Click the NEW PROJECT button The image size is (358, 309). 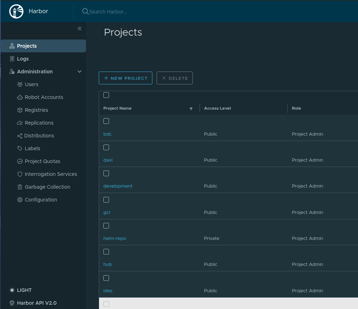(126, 78)
